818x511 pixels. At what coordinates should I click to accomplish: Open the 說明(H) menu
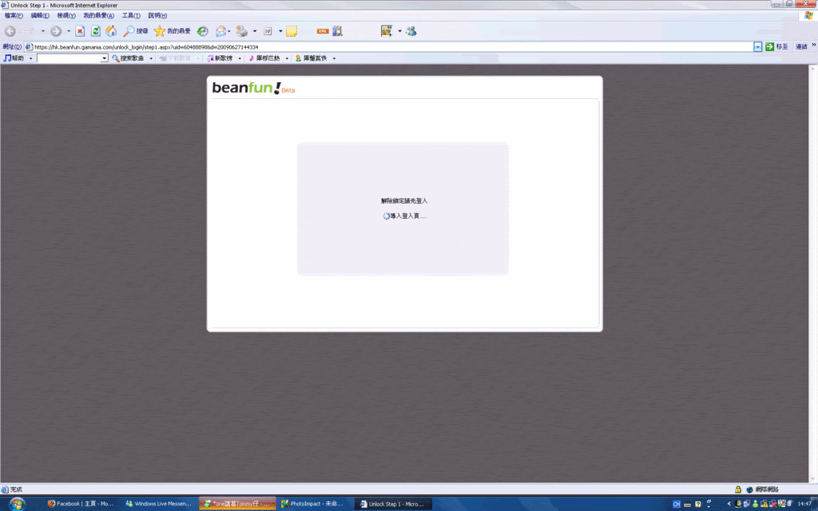pyautogui.click(x=157, y=16)
